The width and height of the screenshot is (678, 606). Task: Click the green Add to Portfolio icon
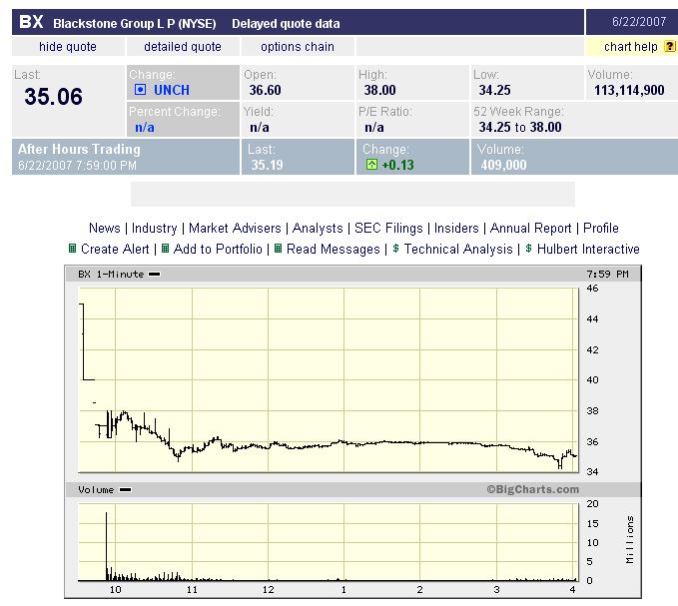165,249
